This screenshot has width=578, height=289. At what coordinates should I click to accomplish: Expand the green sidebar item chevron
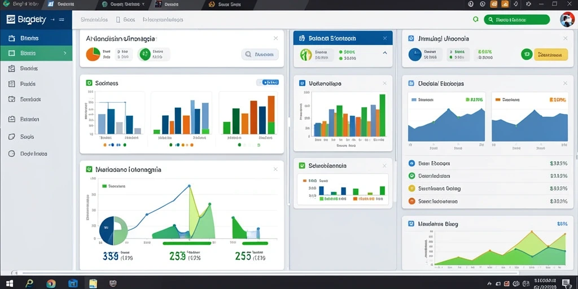point(65,53)
